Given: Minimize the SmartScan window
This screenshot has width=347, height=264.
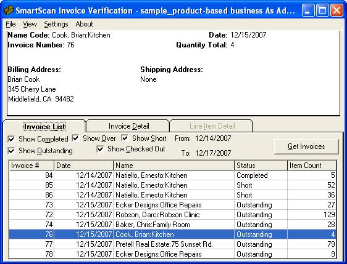Looking at the screenshot, I should pos(308,10).
